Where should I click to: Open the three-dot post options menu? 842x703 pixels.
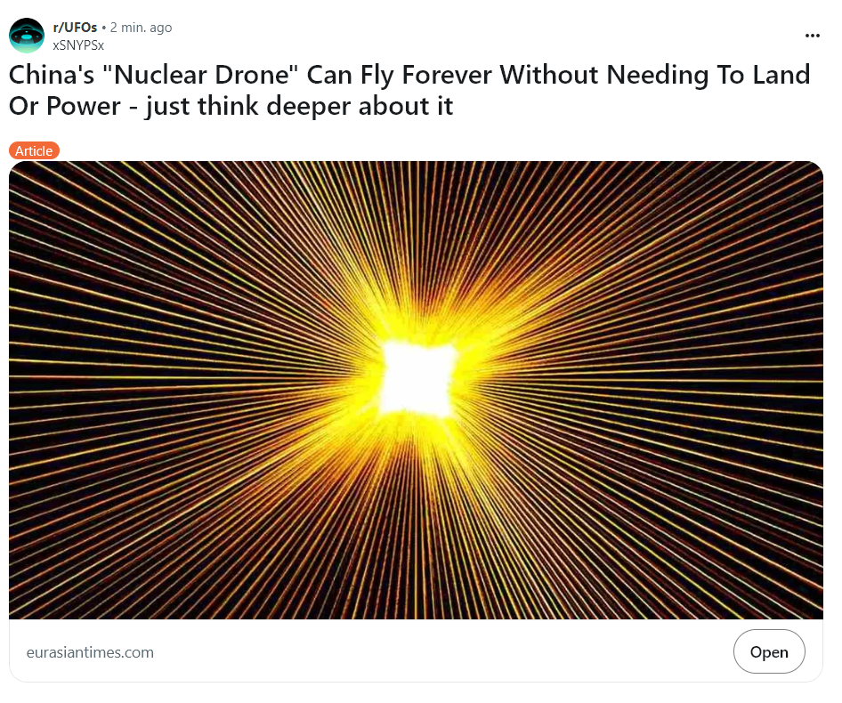(812, 36)
